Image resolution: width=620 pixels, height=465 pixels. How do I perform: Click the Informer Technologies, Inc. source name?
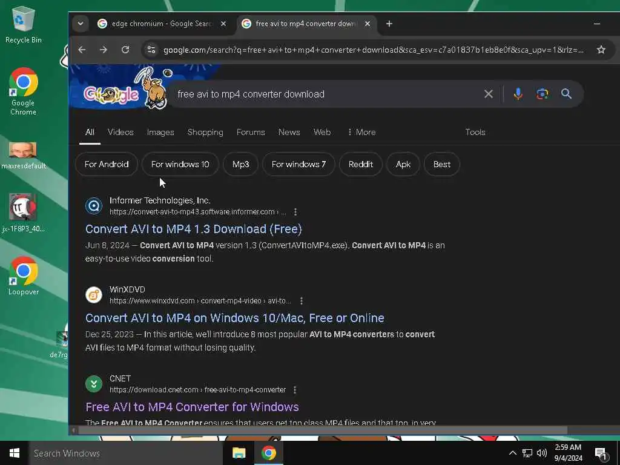[x=160, y=200]
